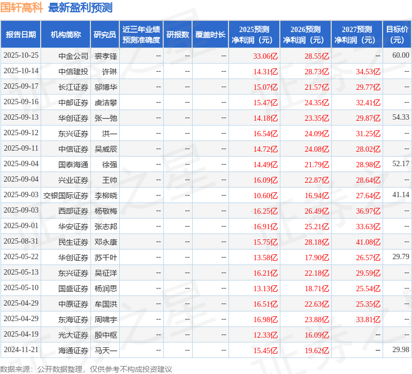Click the 研报数 column header
This screenshot has width=412, height=374.
[178, 35]
